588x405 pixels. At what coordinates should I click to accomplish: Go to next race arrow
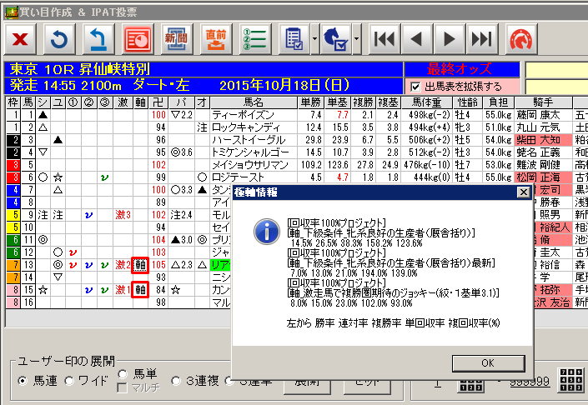(x=450, y=39)
